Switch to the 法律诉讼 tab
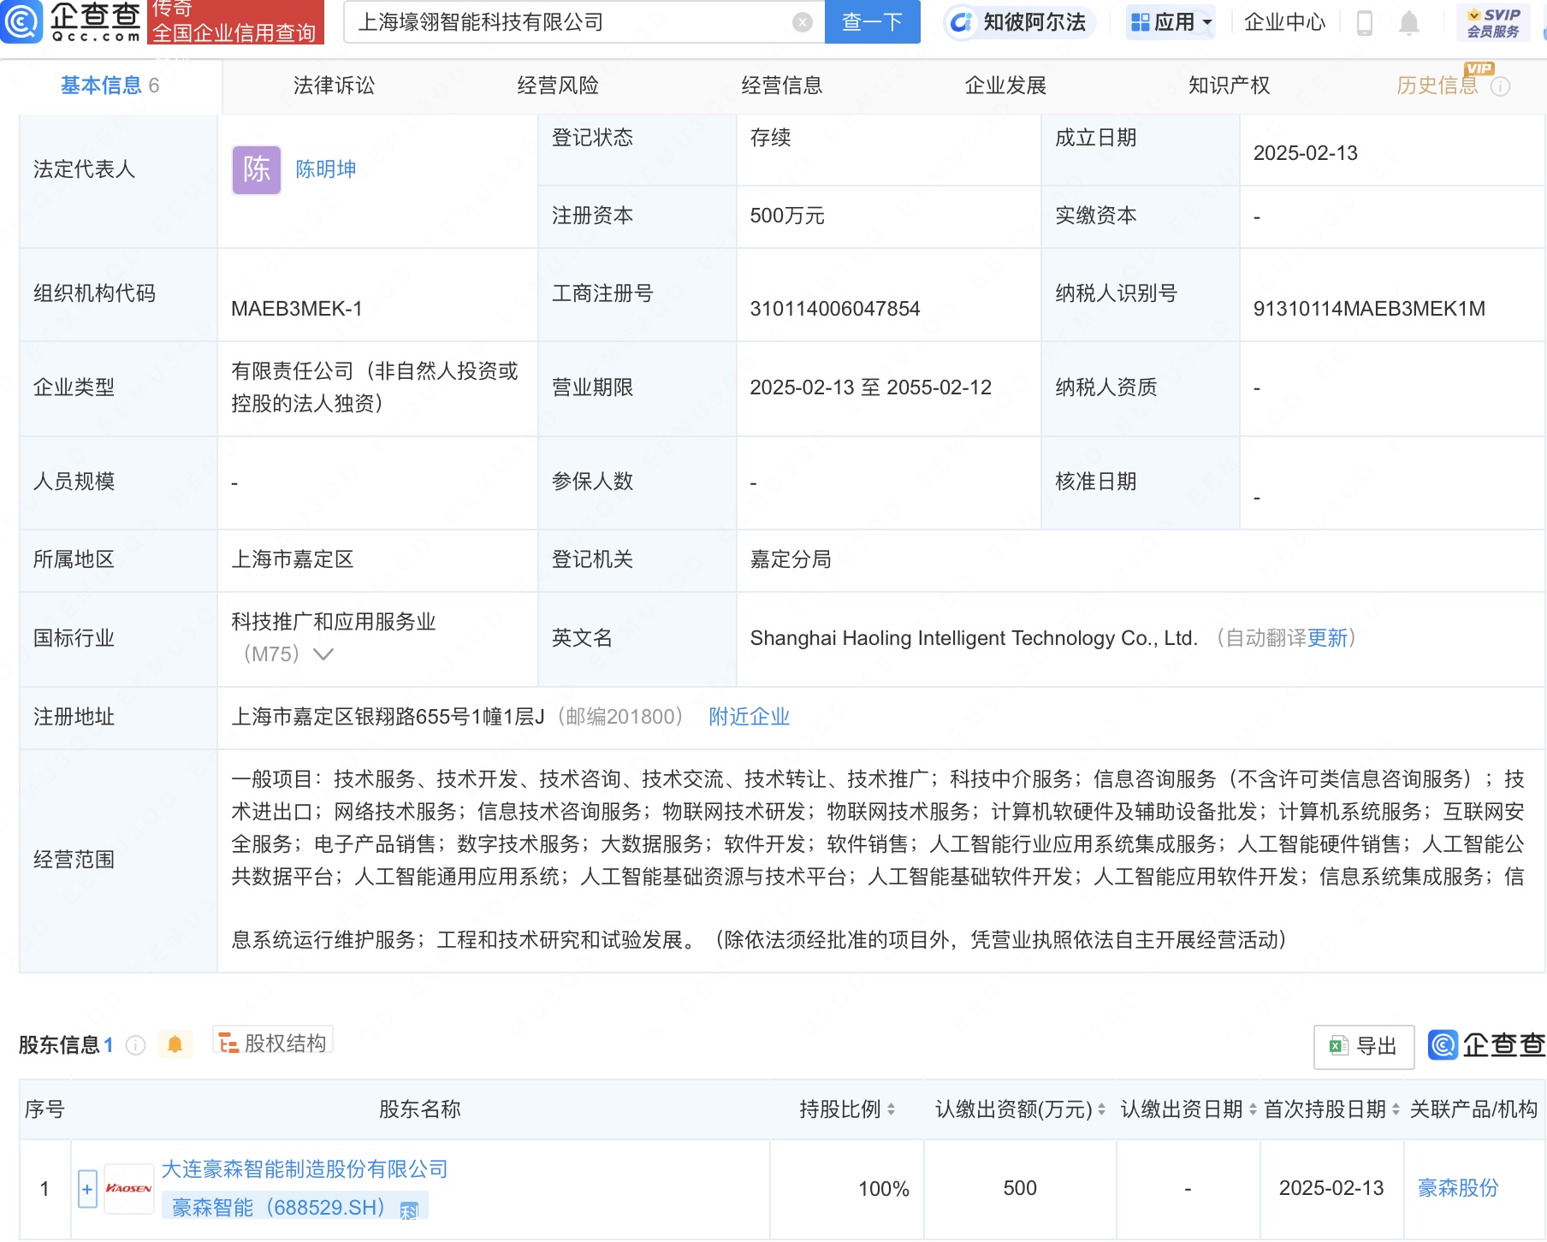 point(335,86)
